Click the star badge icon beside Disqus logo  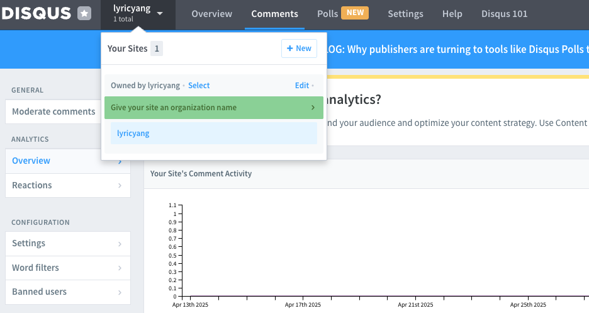84,13
